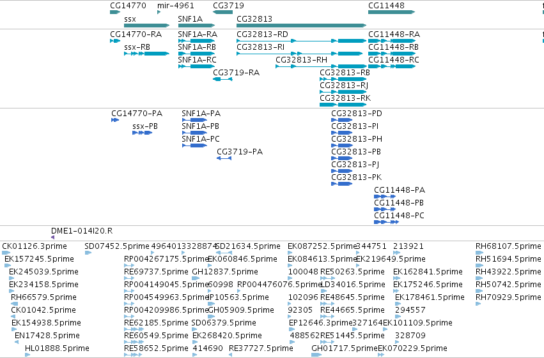Viewport: 544px width, 358px height.
Task: Open CG32813-PI protein feature
Action: (342, 133)
